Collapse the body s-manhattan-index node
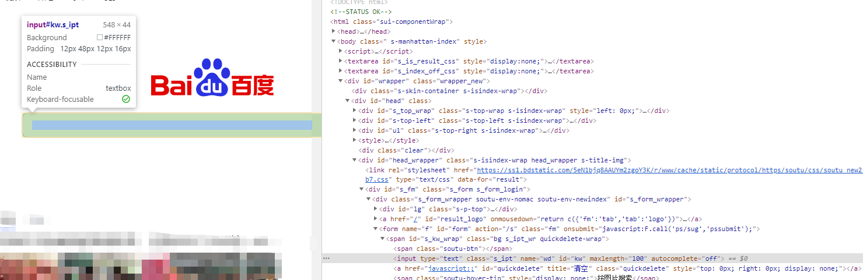The height and width of the screenshot is (280, 863). (x=334, y=41)
